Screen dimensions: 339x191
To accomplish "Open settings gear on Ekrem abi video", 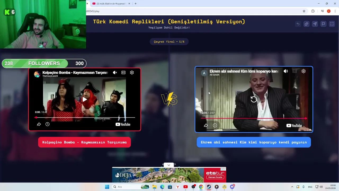I will (304, 71).
